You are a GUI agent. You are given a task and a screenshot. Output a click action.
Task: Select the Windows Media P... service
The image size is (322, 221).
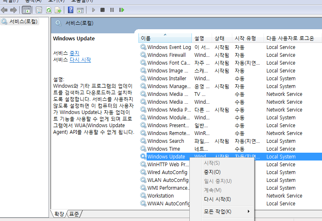click(169, 110)
